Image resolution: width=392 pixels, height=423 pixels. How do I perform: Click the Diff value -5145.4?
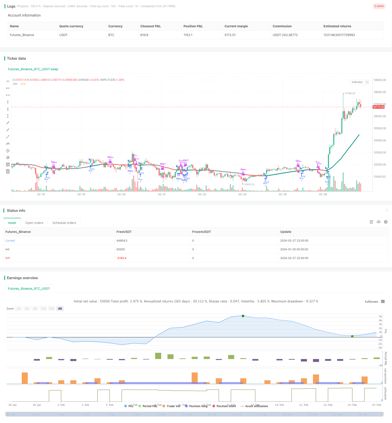tap(121, 258)
